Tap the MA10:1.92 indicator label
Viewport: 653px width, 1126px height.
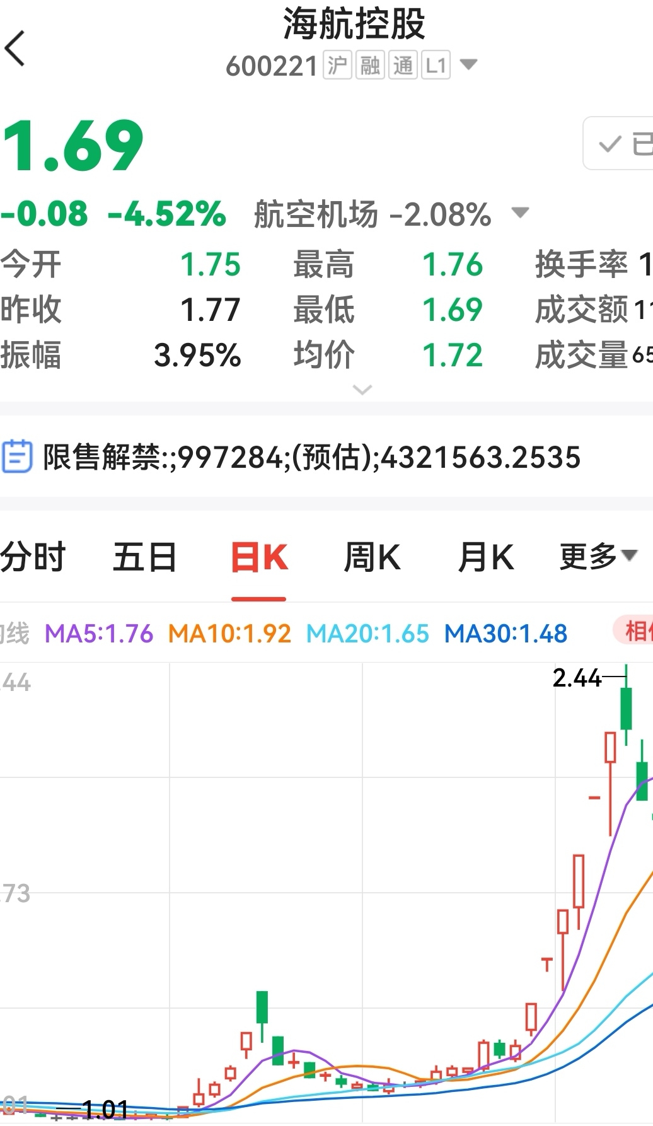(230, 633)
